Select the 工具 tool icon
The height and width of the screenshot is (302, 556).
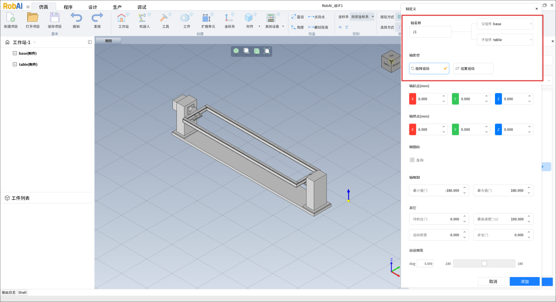(x=165, y=18)
